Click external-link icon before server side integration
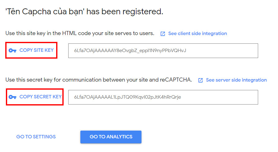 click(200, 80)
